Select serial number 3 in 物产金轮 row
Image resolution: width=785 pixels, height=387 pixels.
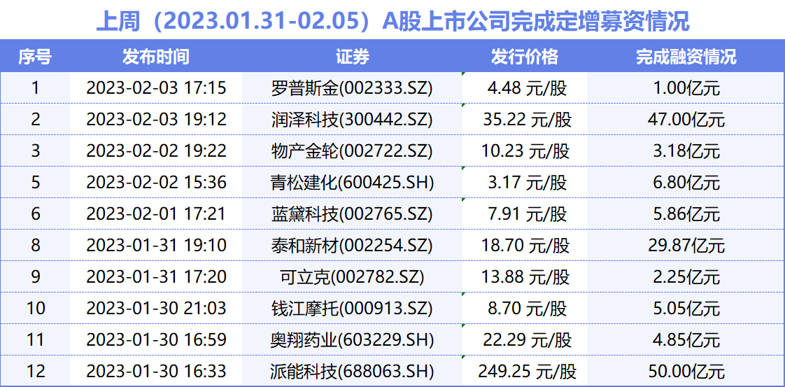tap(35, 150)
